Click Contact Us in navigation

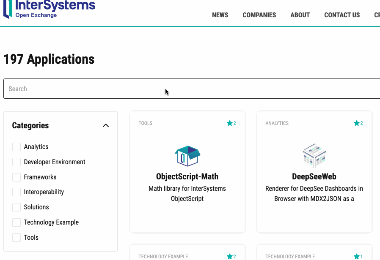point(342,15)
